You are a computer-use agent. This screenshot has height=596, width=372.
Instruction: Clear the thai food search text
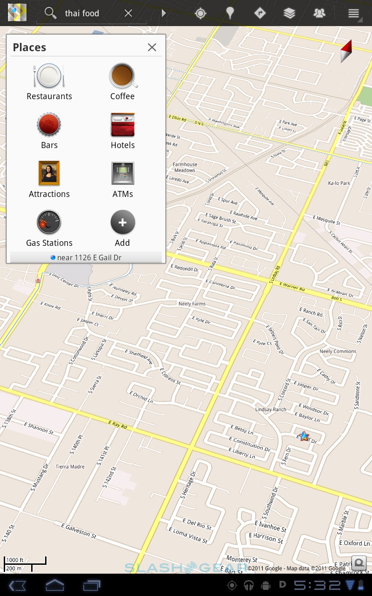coord(128,13)
